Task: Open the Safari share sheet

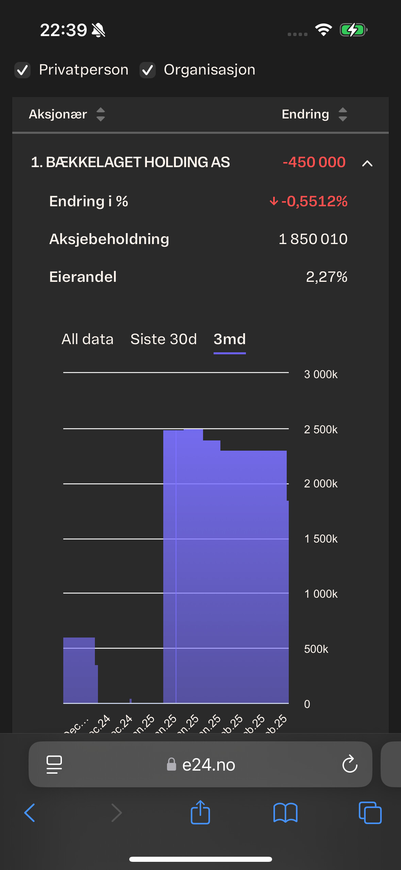Action: coord(200,812)
